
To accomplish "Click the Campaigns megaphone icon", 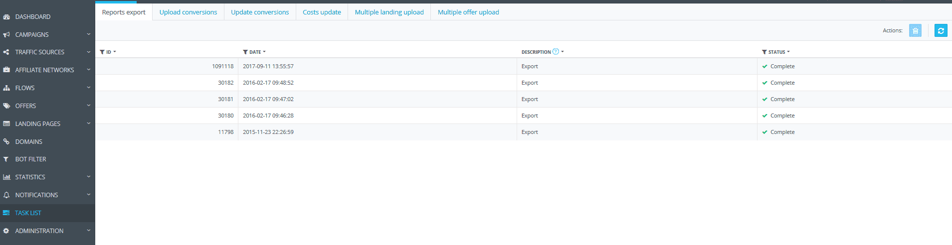I will [x=6, y=34].
